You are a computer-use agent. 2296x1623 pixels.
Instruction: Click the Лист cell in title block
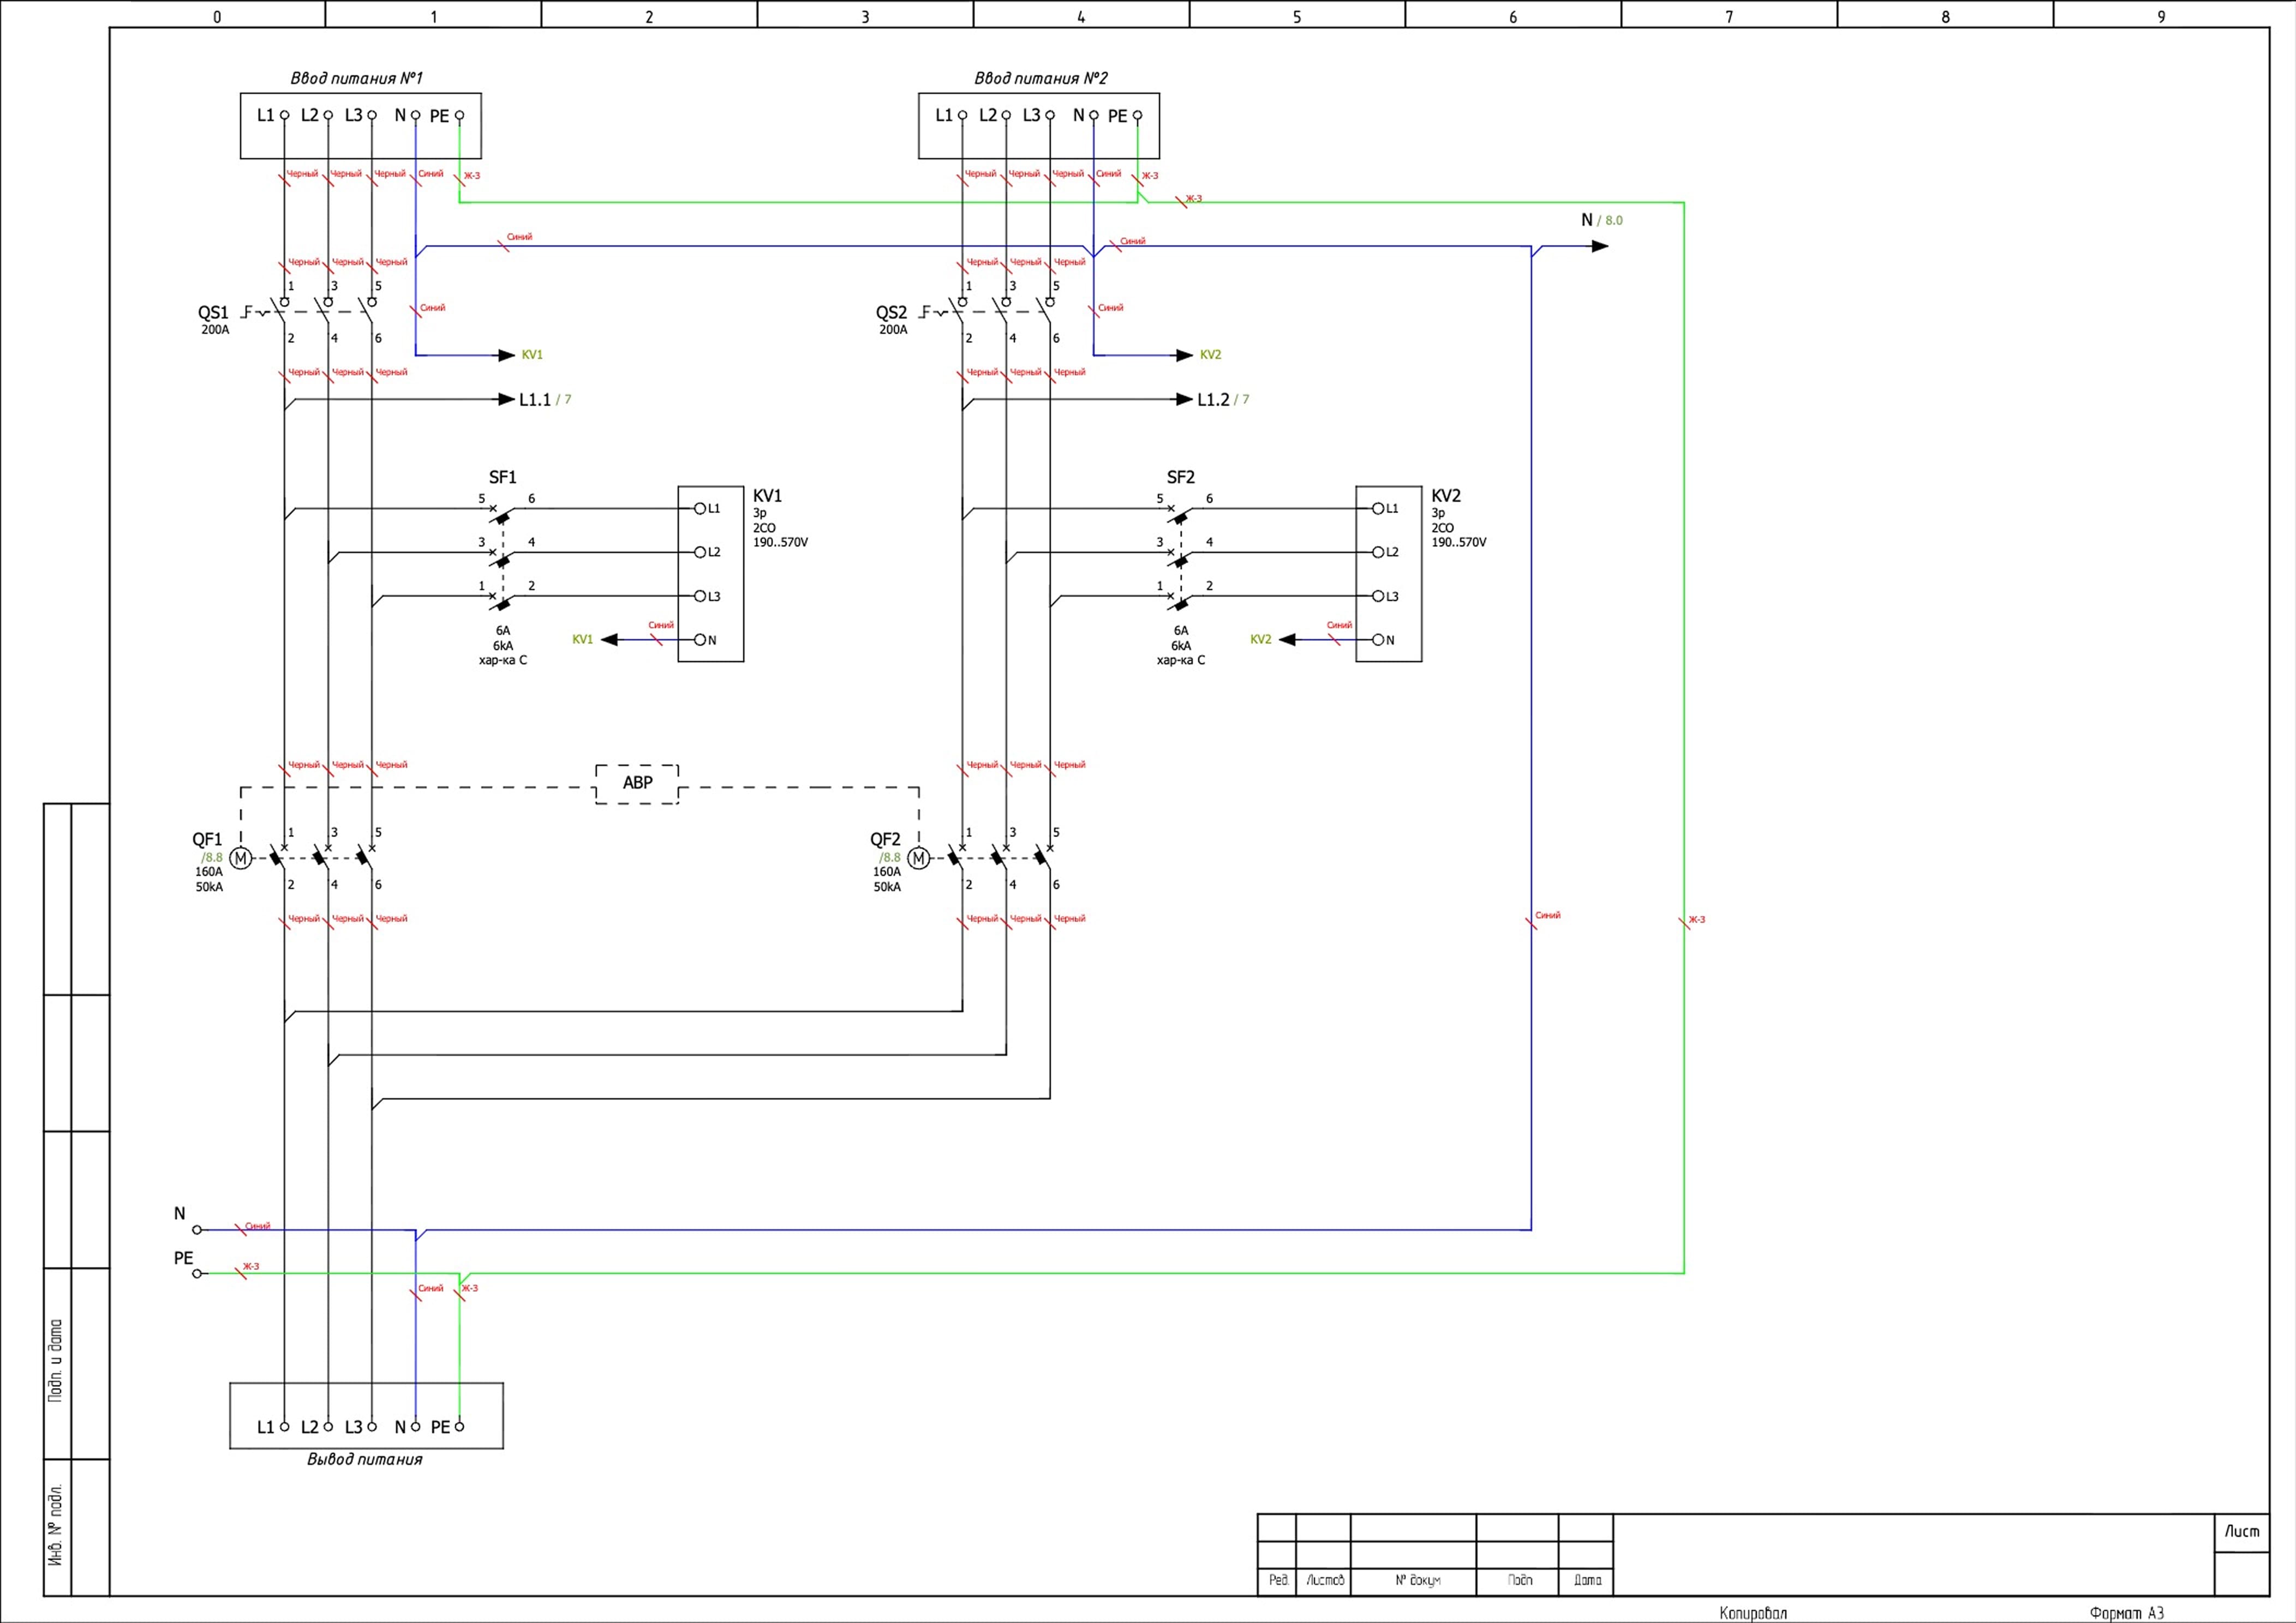pos(2241,1531)
